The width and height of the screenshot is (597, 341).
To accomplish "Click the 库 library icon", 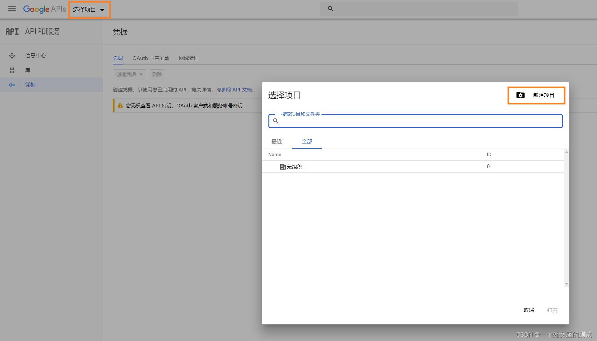I will 12,70.
